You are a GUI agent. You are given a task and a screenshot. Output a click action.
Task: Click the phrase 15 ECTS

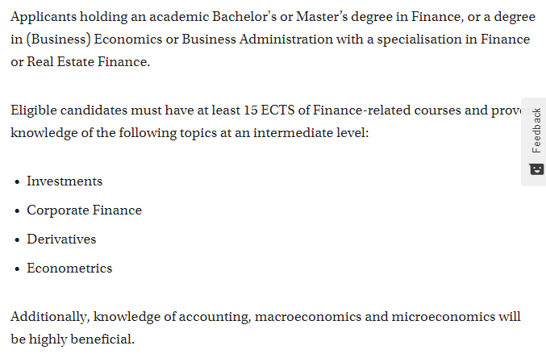pyautogui.click(x=269, y=110)
